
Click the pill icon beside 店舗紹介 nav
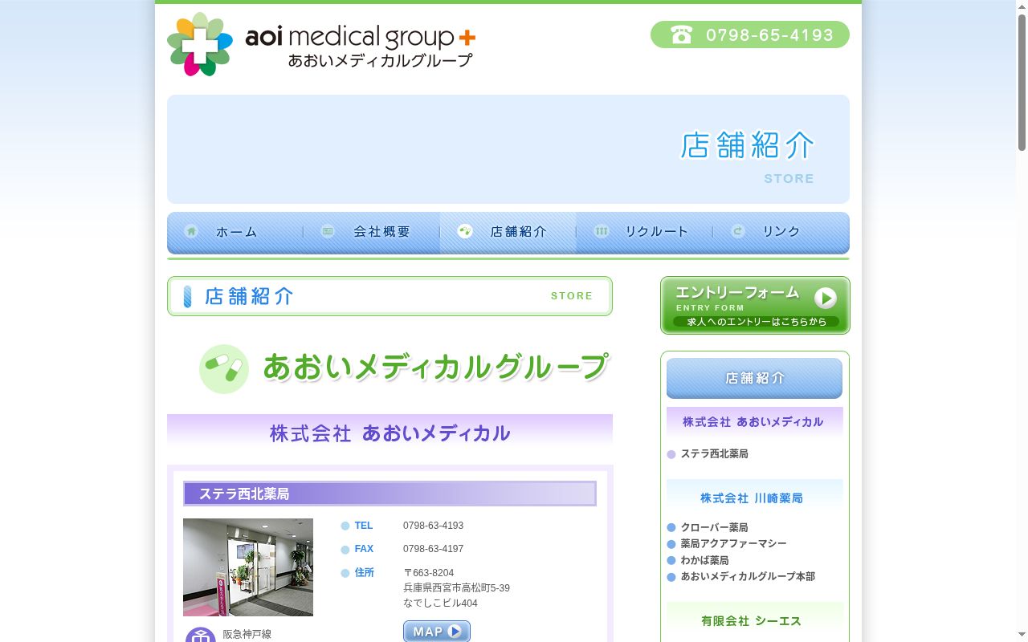pyautogui.click(x=465, y=231)
